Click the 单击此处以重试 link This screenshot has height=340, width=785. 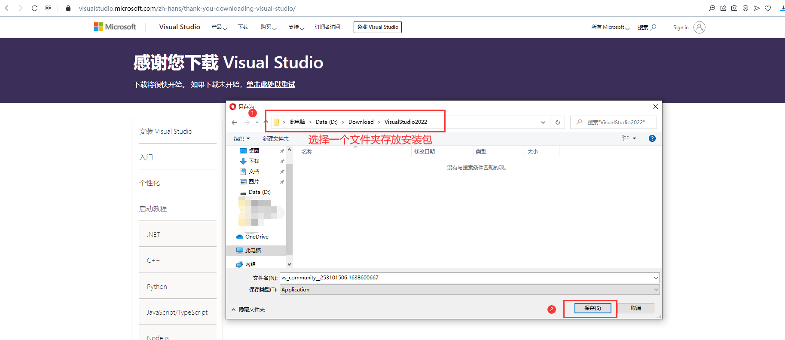point(271,84)
